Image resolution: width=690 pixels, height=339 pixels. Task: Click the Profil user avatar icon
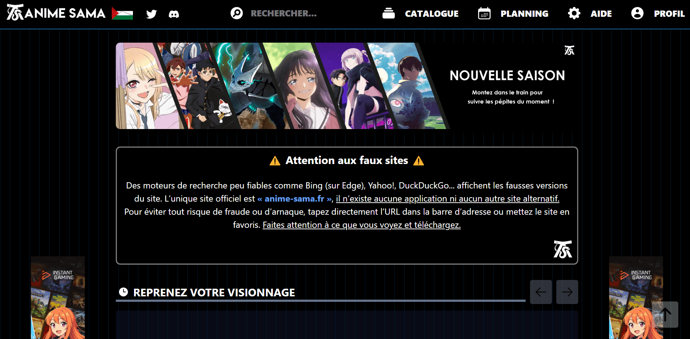tap(637, 13)
